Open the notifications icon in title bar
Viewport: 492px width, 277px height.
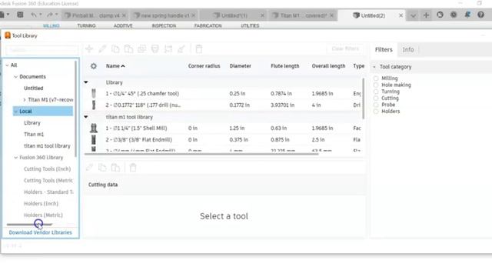click(467, 15)
